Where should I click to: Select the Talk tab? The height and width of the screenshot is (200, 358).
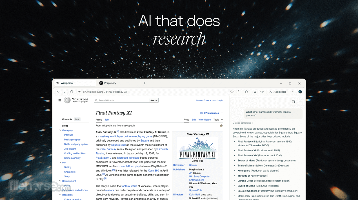(107, 120)
